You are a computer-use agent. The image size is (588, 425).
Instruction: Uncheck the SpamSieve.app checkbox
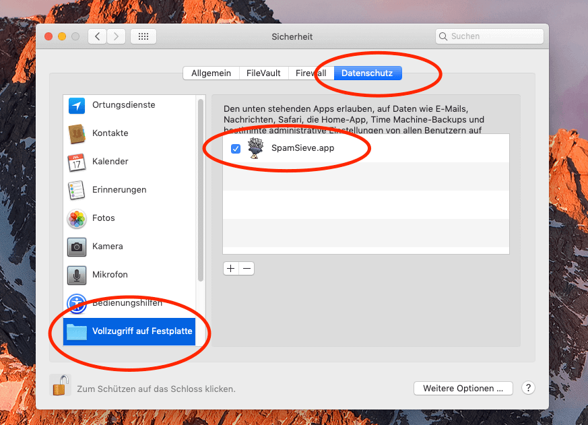coord(236,149)
